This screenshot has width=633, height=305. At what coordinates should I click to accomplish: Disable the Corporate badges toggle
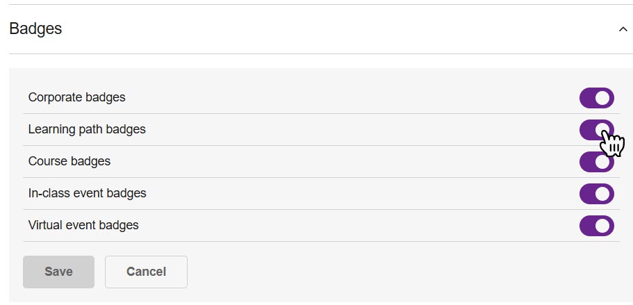click(596, 98)
